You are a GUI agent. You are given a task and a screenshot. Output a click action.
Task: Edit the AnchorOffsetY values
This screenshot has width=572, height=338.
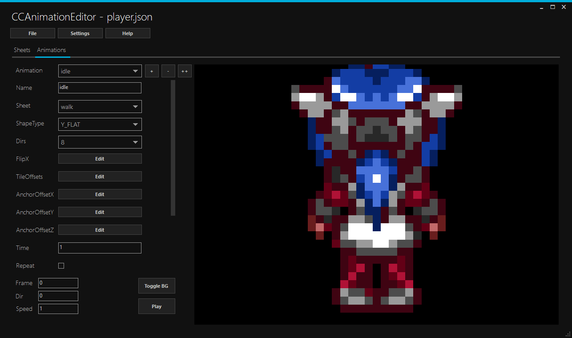point(100,212)
